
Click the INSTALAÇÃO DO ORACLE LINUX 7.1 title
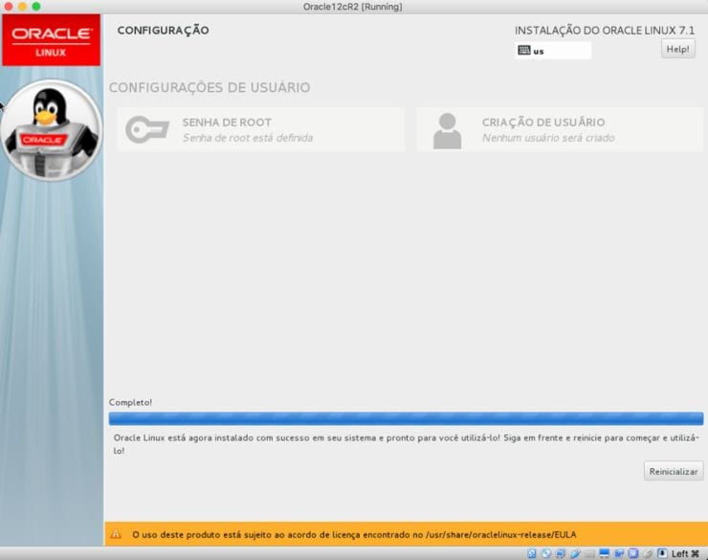pos(605,31)
